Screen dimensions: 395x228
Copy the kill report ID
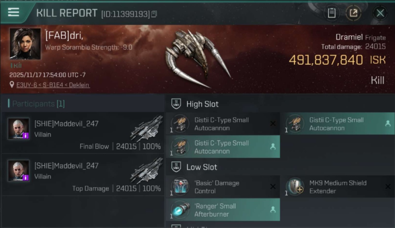[x=154, y=14]
